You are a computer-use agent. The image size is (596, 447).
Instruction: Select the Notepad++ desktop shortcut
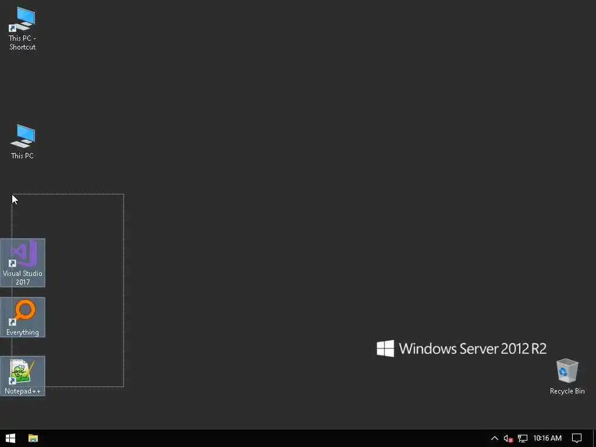click(23, 376)
